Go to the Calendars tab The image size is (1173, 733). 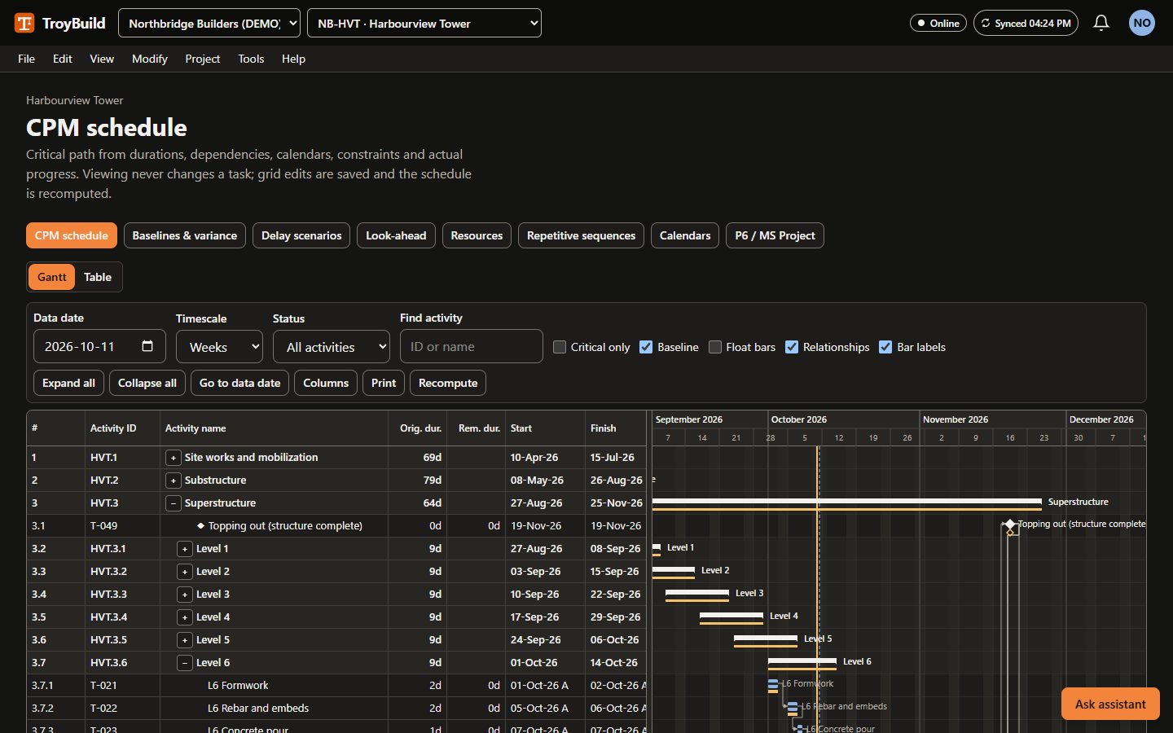685,235
